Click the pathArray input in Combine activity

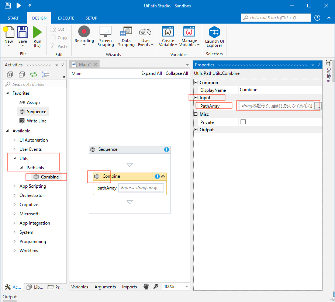pos(141,188)
